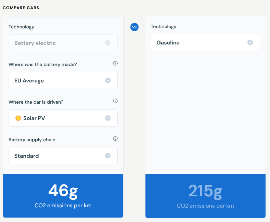Click the 'Where was the battery made?' label

click(43, 64)
